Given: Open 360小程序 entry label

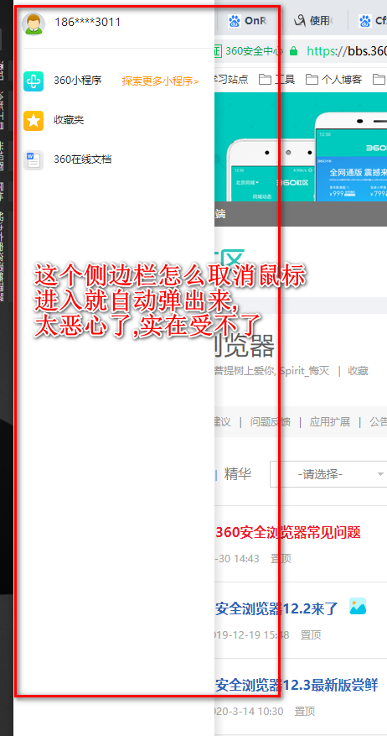Looking at the screenshot, I should click(x=77, y=81).
